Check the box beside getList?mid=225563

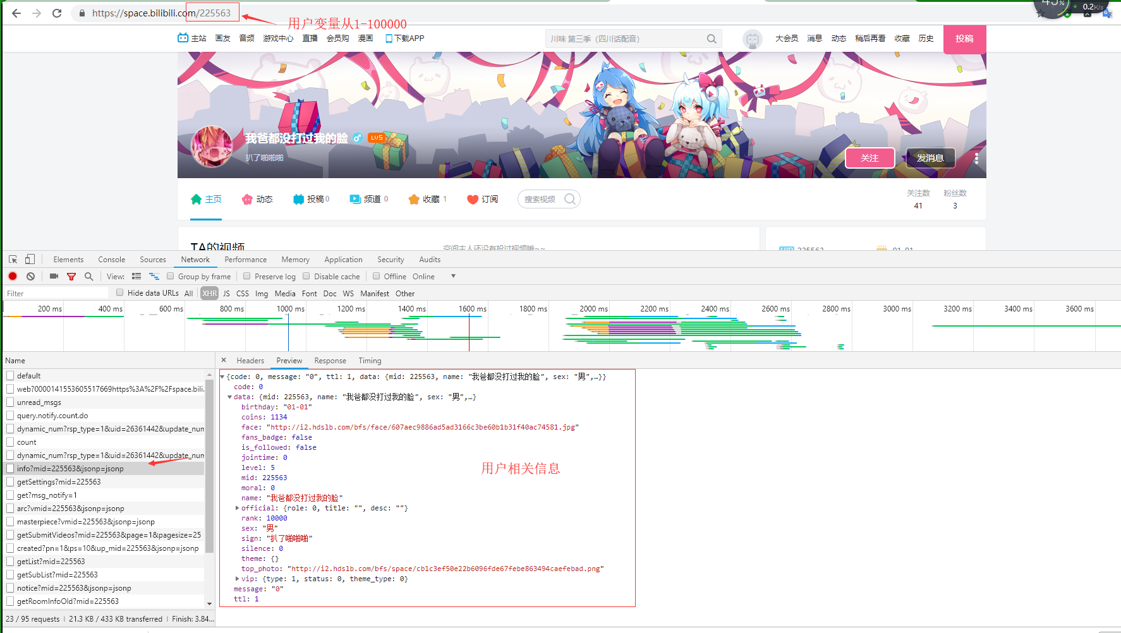tap(10, 561)
